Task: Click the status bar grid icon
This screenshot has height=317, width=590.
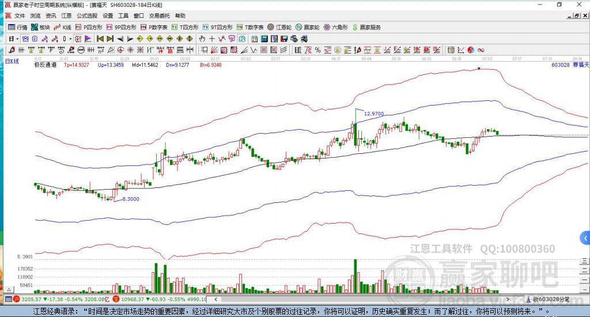Action: pyautogui.click(x=8, y=299)
